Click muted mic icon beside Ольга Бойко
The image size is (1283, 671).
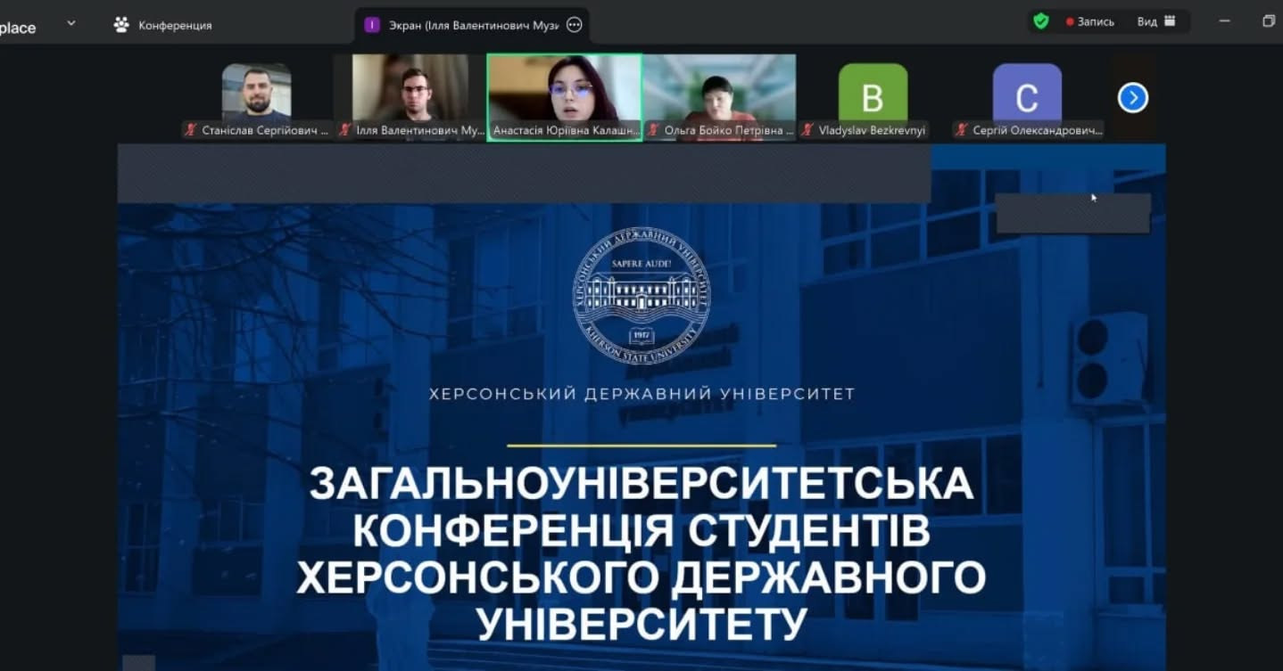tap(653, 130)
